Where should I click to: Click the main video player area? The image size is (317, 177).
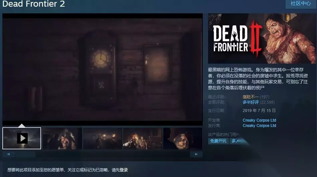click(103, 69)
